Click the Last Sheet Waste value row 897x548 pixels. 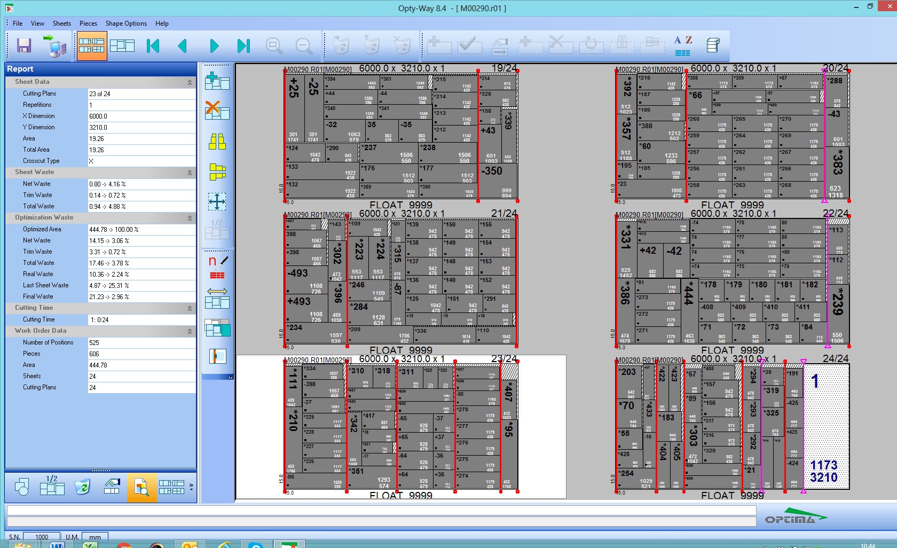tap(141, 285)
